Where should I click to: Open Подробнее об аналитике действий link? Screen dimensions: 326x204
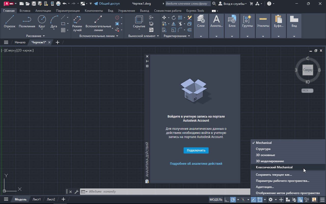(196, 164)
